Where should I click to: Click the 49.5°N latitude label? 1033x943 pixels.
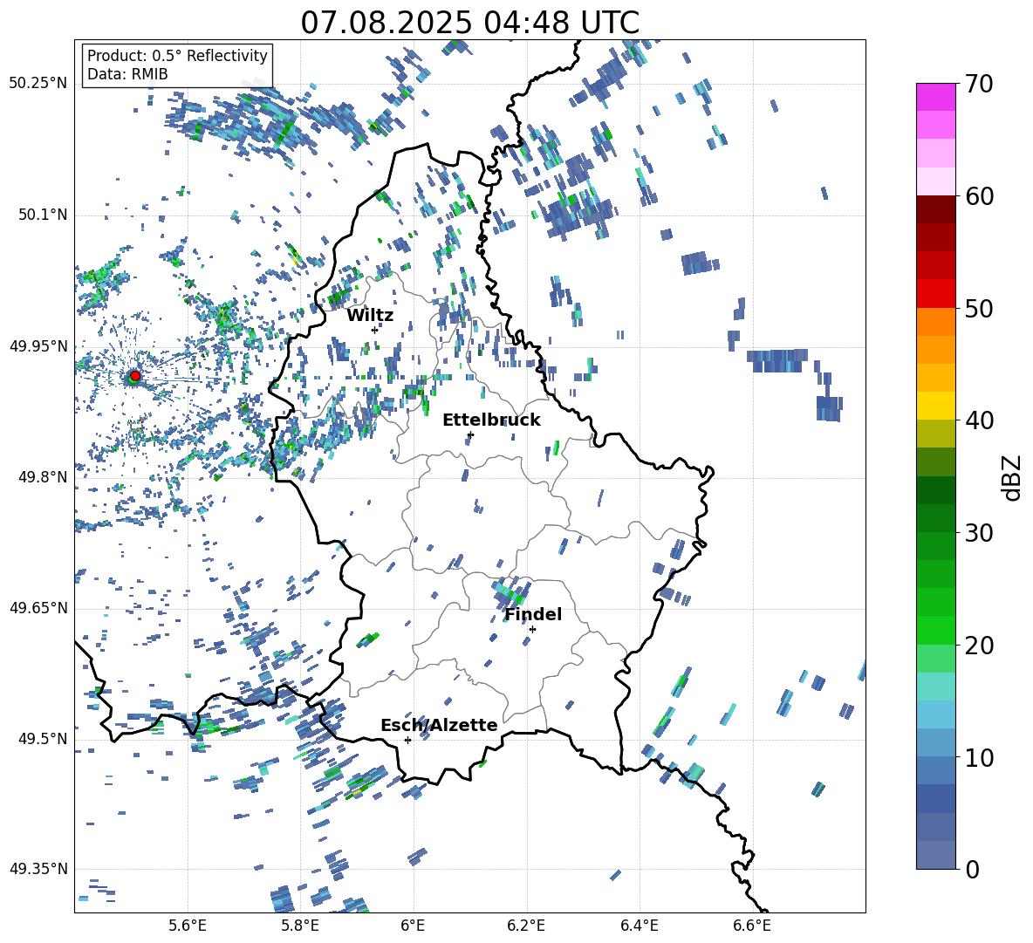click(x=42, y=738)
